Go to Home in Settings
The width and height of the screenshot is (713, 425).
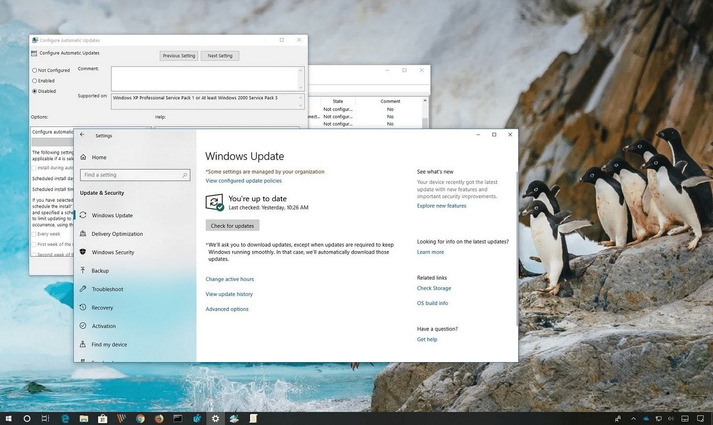pos(99,157)
